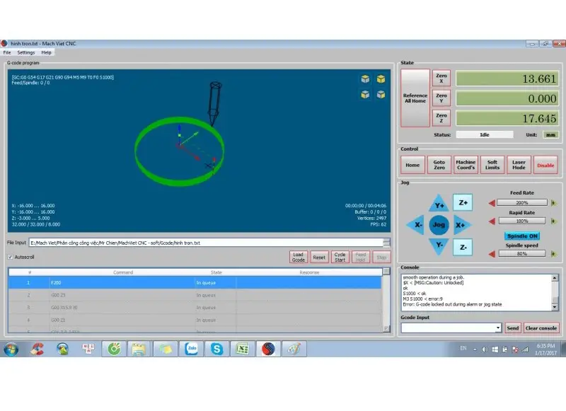
Task: Click the Zero Z button
Action: point(441,118)
